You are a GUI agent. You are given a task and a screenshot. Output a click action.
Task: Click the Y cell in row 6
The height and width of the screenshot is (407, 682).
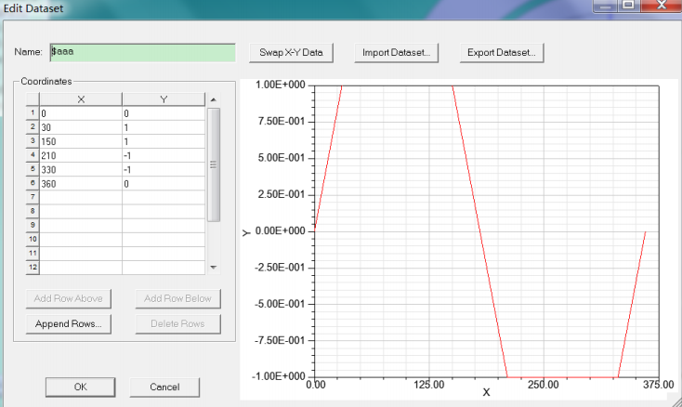tap(164, 183)
